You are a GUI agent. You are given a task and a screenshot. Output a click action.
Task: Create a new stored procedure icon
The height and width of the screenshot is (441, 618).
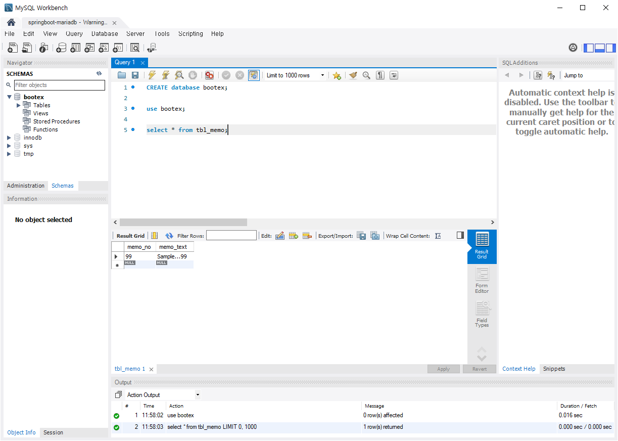pos(104,48)
